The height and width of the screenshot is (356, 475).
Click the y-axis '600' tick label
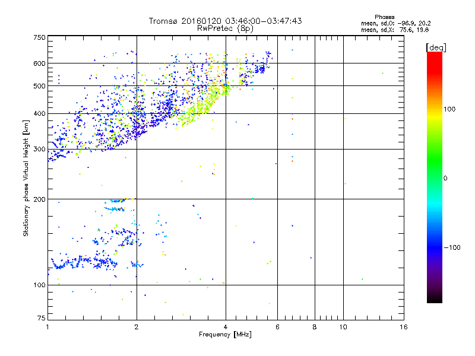pyautogui.click(x=39, y=63)
